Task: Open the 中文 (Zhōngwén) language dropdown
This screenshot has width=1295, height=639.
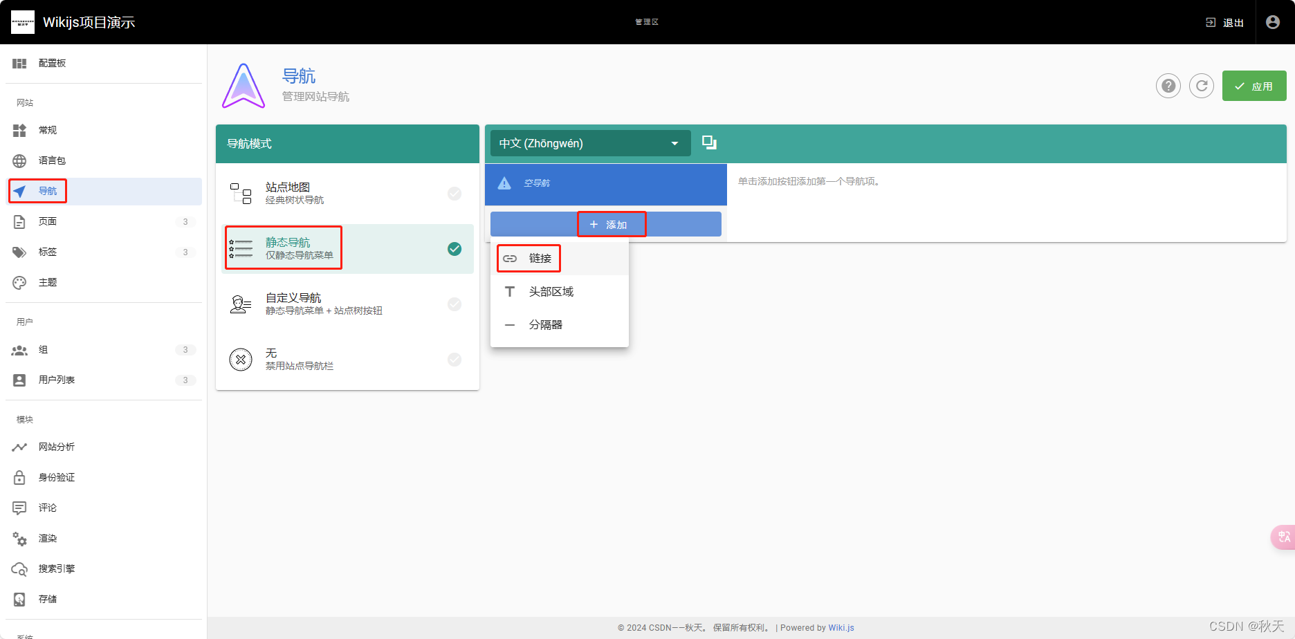Action: (589, 143)
